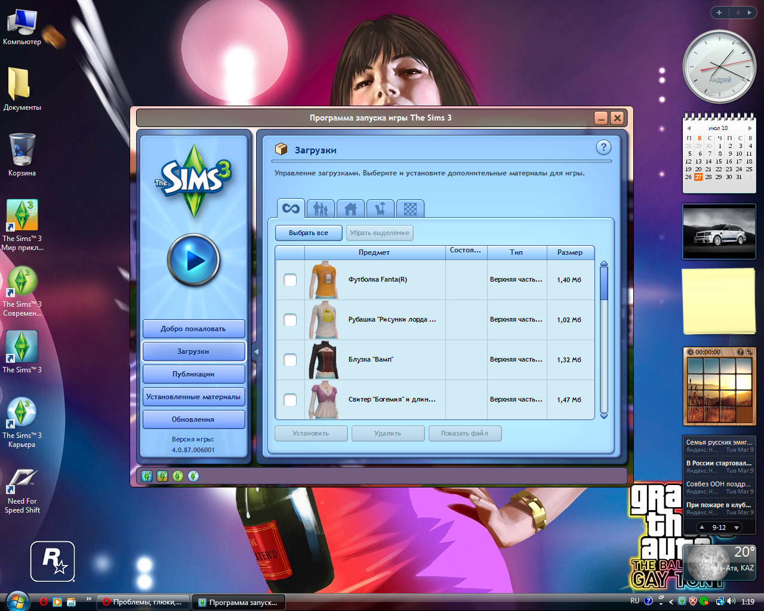Screen dimensions: 764x611
Task: Sort by the Тип column header
Action: point(517,252)
